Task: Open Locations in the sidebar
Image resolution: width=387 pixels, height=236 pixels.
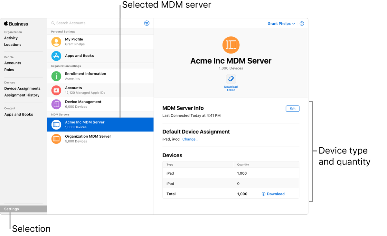Action: (13, 45)
